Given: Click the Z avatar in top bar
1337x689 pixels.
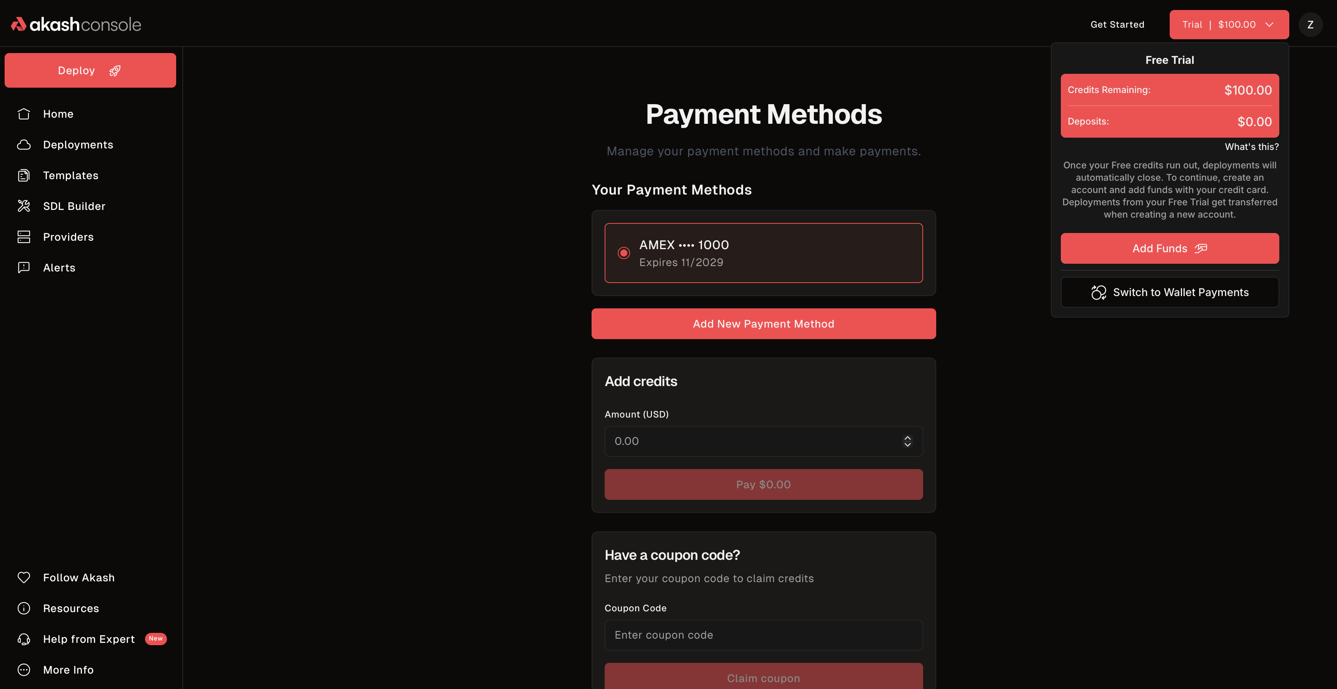Looking at the screenshot, I should pyautogui.click(x=1310, y=24).
